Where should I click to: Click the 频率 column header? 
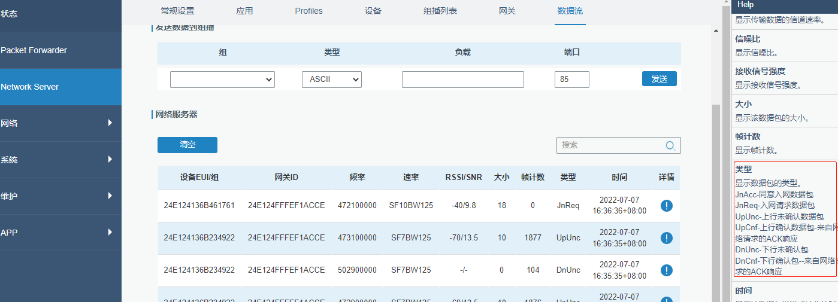pyautogui.click(x=358, y=178)
